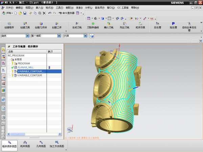Open the 格式(R) menu
Screen dimensions: 203x152
[49, 8]
